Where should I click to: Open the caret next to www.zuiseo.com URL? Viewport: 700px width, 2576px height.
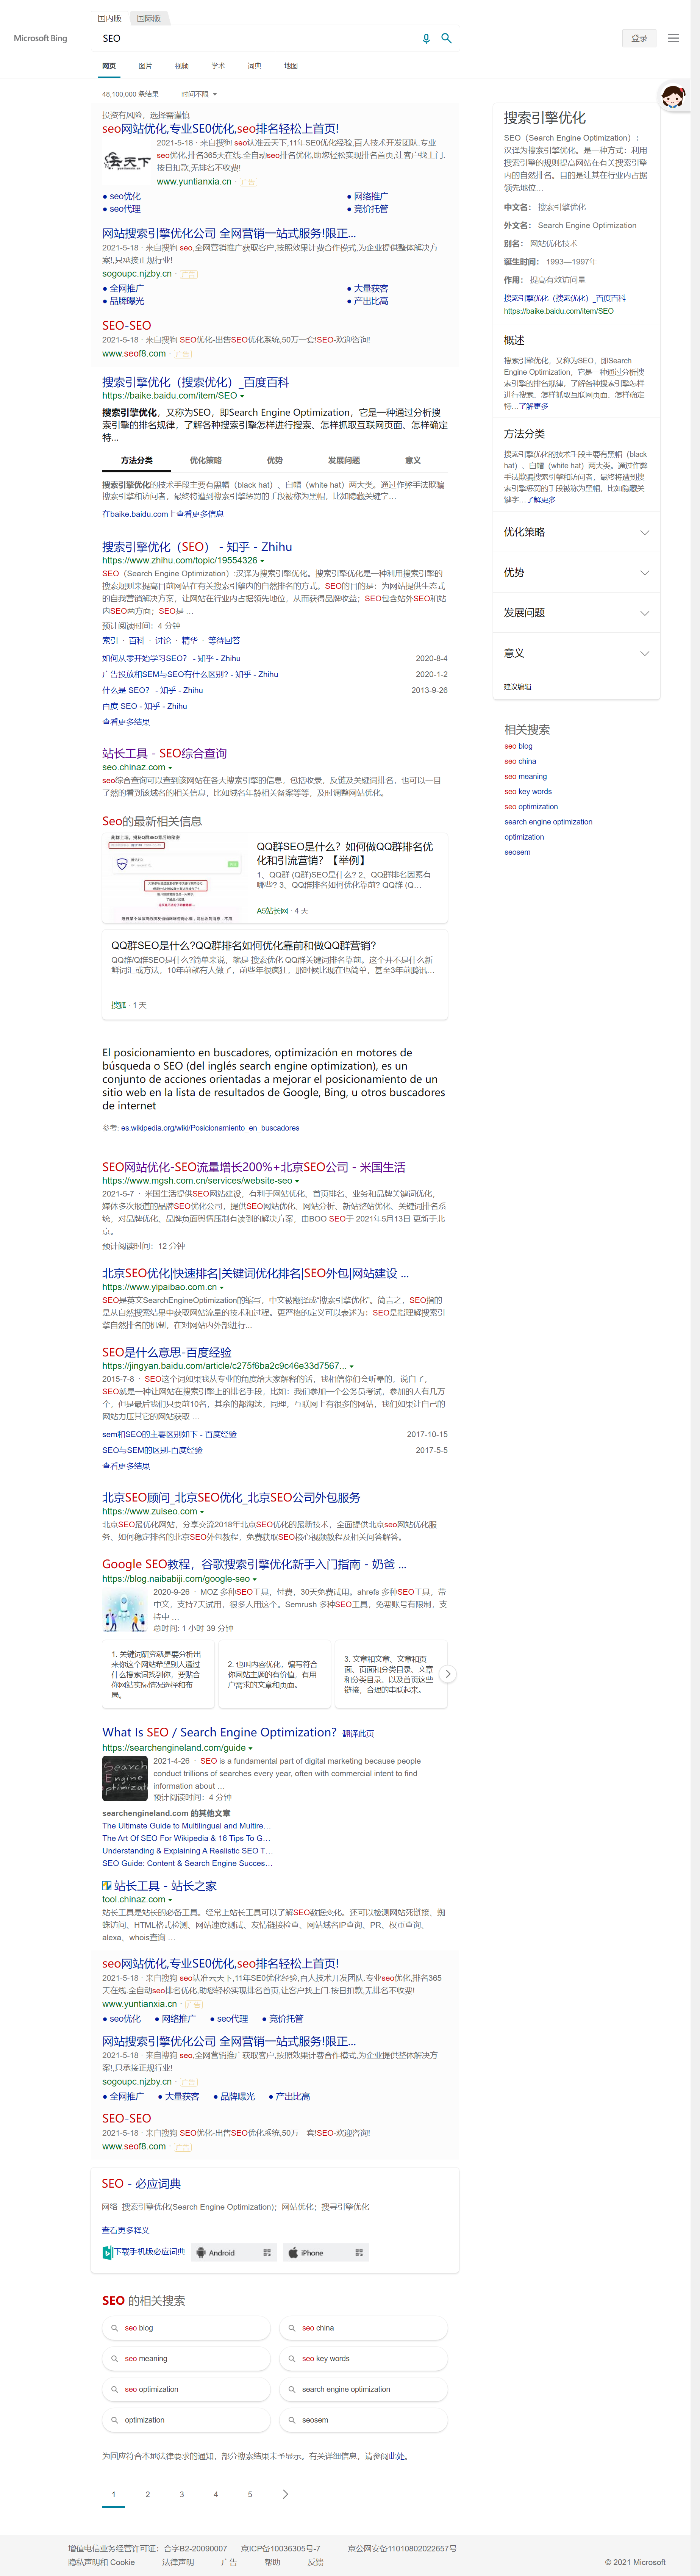coord(202,1512)
